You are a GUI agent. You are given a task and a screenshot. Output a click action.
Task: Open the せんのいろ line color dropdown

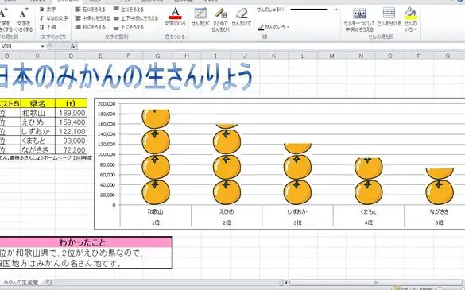[288, 27]
